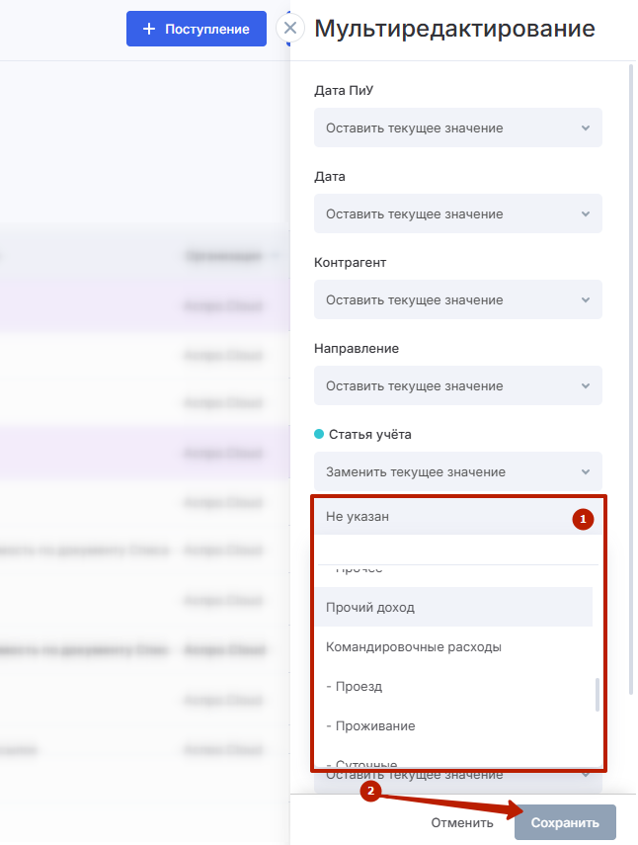Choose the Проезд list item
638x845 pixels.
454,687
